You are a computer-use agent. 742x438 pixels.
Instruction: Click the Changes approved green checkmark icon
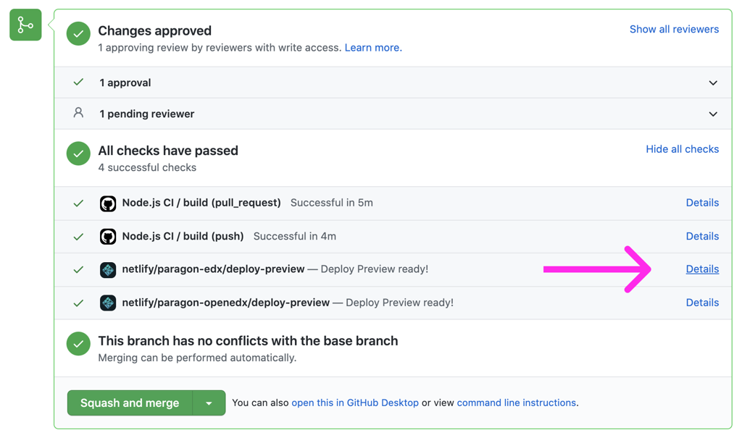click(78, 33)
